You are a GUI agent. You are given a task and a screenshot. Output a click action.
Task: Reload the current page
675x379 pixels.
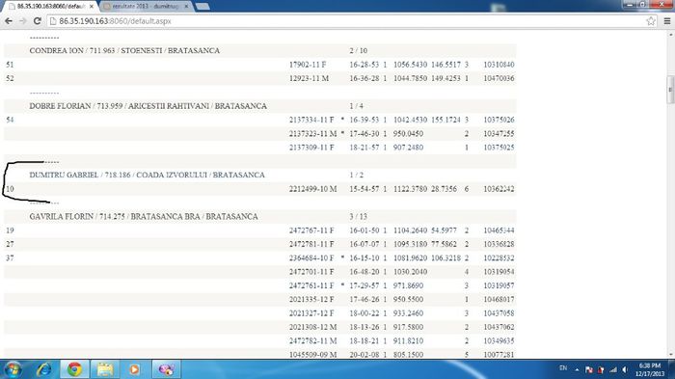coord(37,20)
